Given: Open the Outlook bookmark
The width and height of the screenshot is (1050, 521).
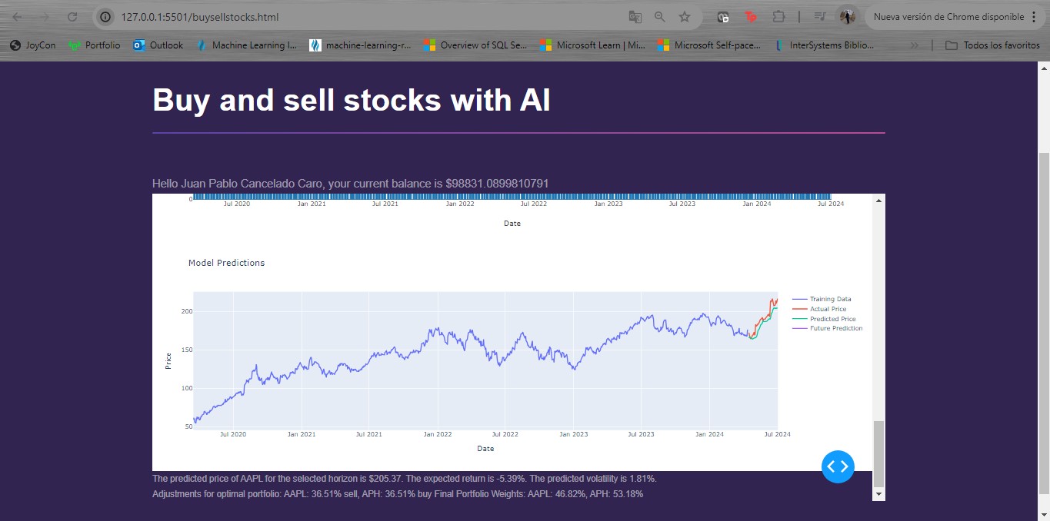Looking at the screenshot, I should 158,45.
